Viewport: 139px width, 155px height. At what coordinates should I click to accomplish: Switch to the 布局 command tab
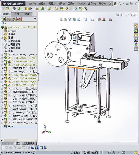(17, 14)
